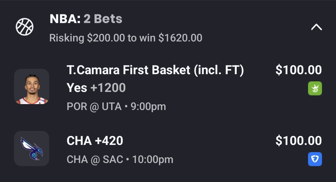
Task: Click the Risking $200.00 to win $1620.00 summary
Action: pos(126,38)
